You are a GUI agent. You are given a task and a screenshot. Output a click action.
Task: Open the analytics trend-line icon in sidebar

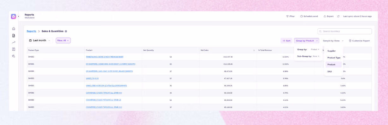click(14, 42)
